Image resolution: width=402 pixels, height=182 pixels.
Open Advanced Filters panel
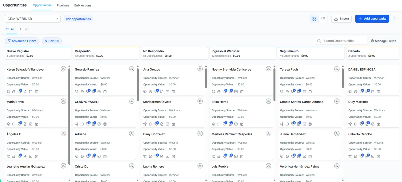click(x=22, y=41)
